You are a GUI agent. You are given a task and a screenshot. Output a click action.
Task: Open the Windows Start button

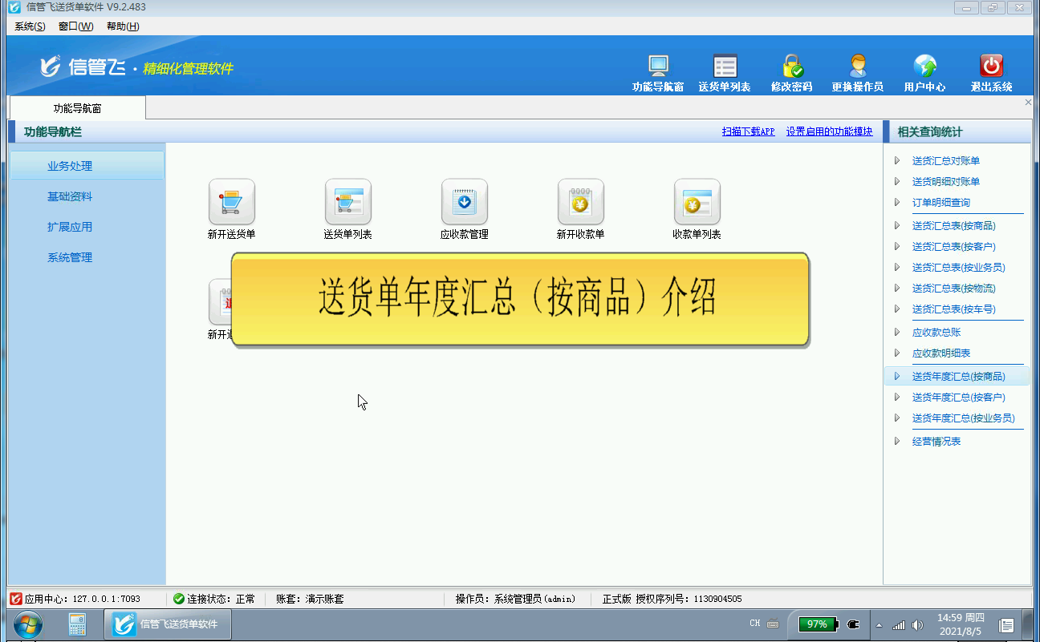coord(28,624)
